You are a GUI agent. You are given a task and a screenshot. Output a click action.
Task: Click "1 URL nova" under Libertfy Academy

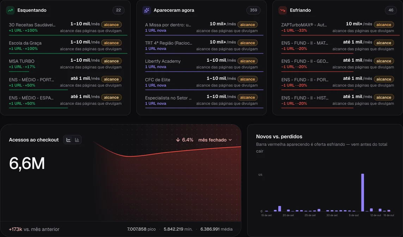(x=155, y=67)
